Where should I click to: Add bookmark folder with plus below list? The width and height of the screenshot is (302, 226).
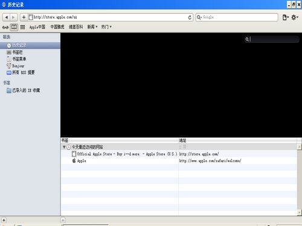[63, 220]
